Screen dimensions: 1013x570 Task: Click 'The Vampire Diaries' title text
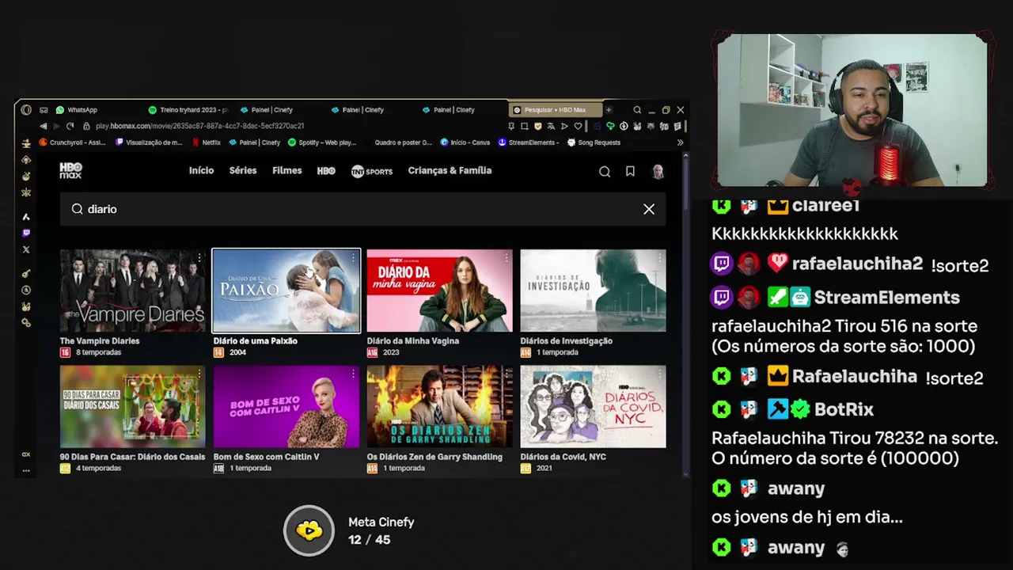click(x=100, y=341)
